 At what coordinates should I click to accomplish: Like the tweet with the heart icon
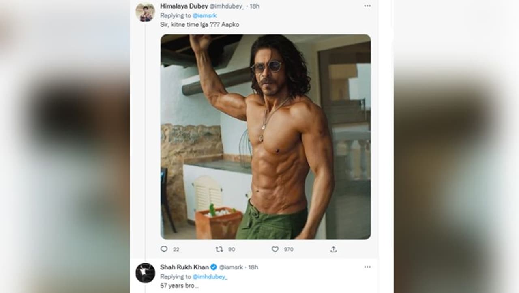[275, 249]
